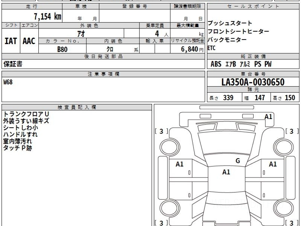
Task: Click the 諸元 header
Action: point(253,90)
